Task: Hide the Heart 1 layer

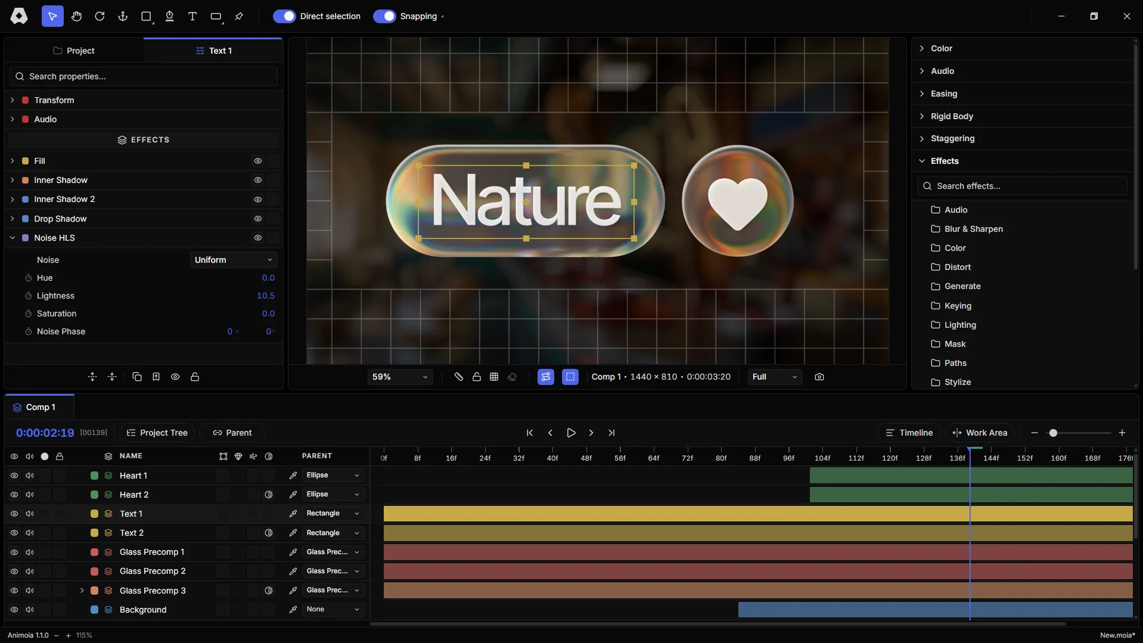Action: coord(14,476)
